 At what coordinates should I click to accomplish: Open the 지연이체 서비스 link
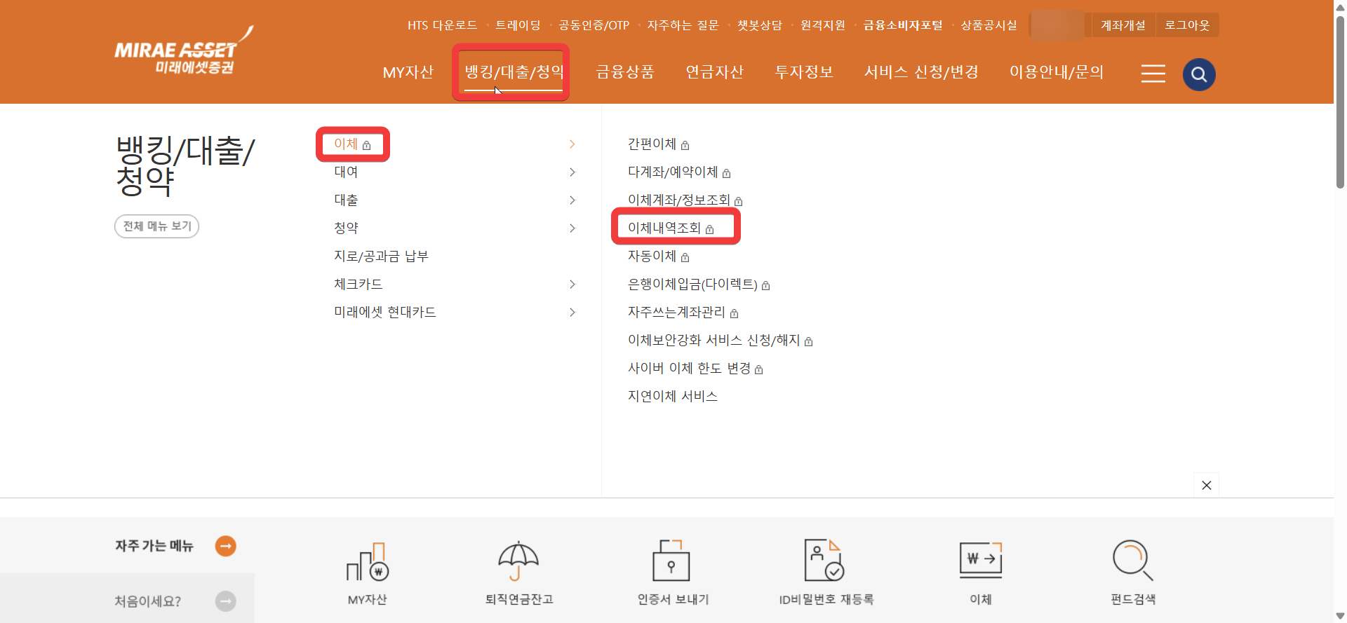click(672, 396)
